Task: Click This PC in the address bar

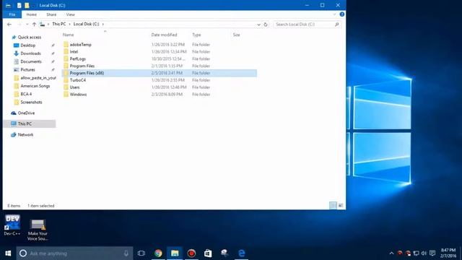Action: 59,24
